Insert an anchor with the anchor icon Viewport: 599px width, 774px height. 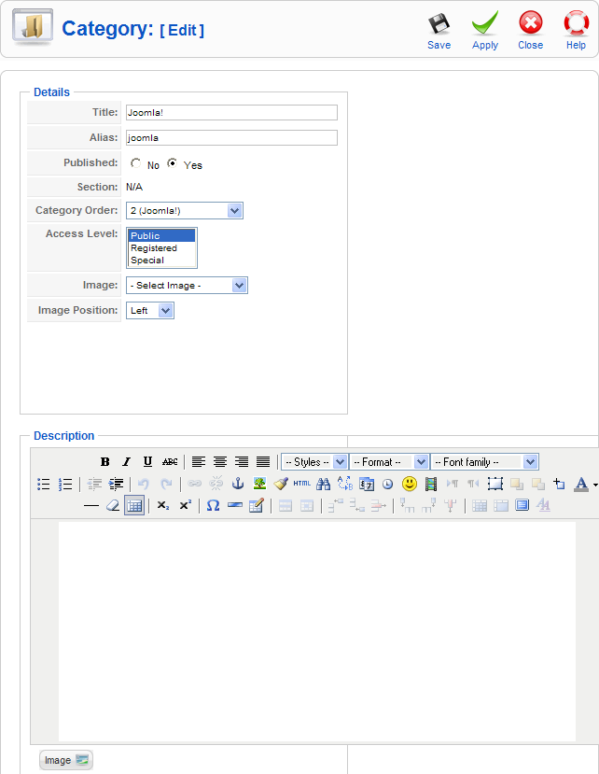pos(237,484)
